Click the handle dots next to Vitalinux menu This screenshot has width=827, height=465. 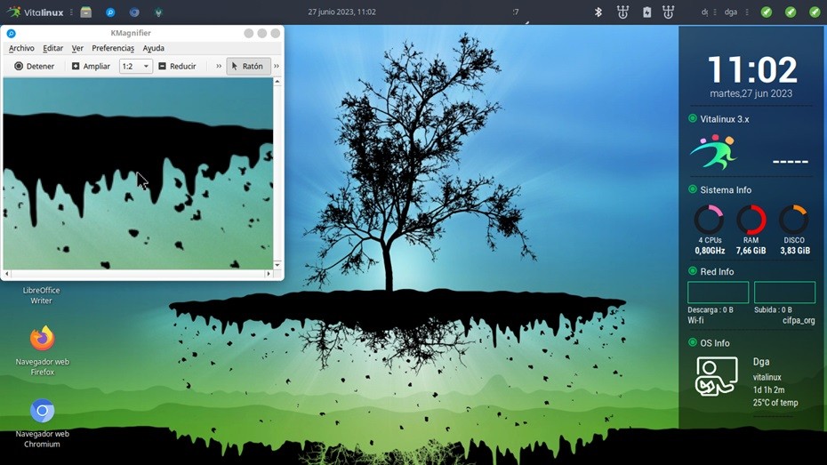[71, 12]
